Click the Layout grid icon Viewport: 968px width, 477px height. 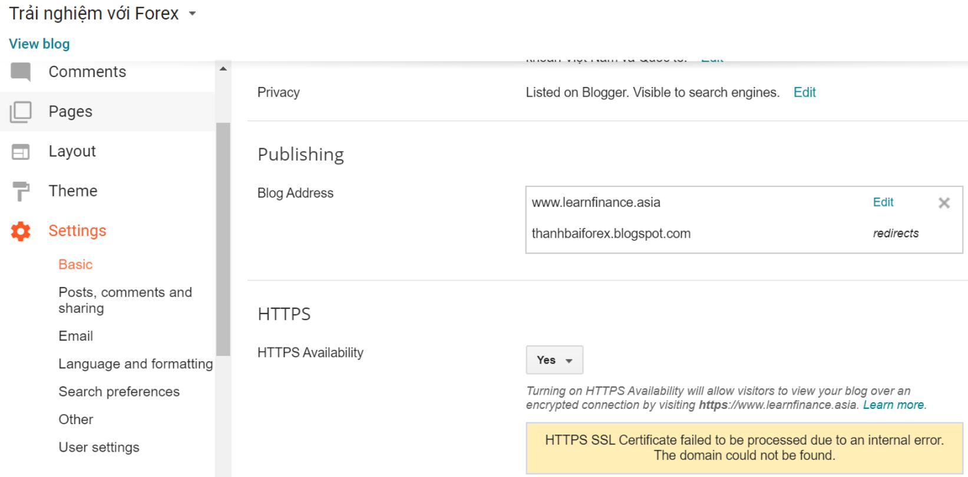pos(21,152)
